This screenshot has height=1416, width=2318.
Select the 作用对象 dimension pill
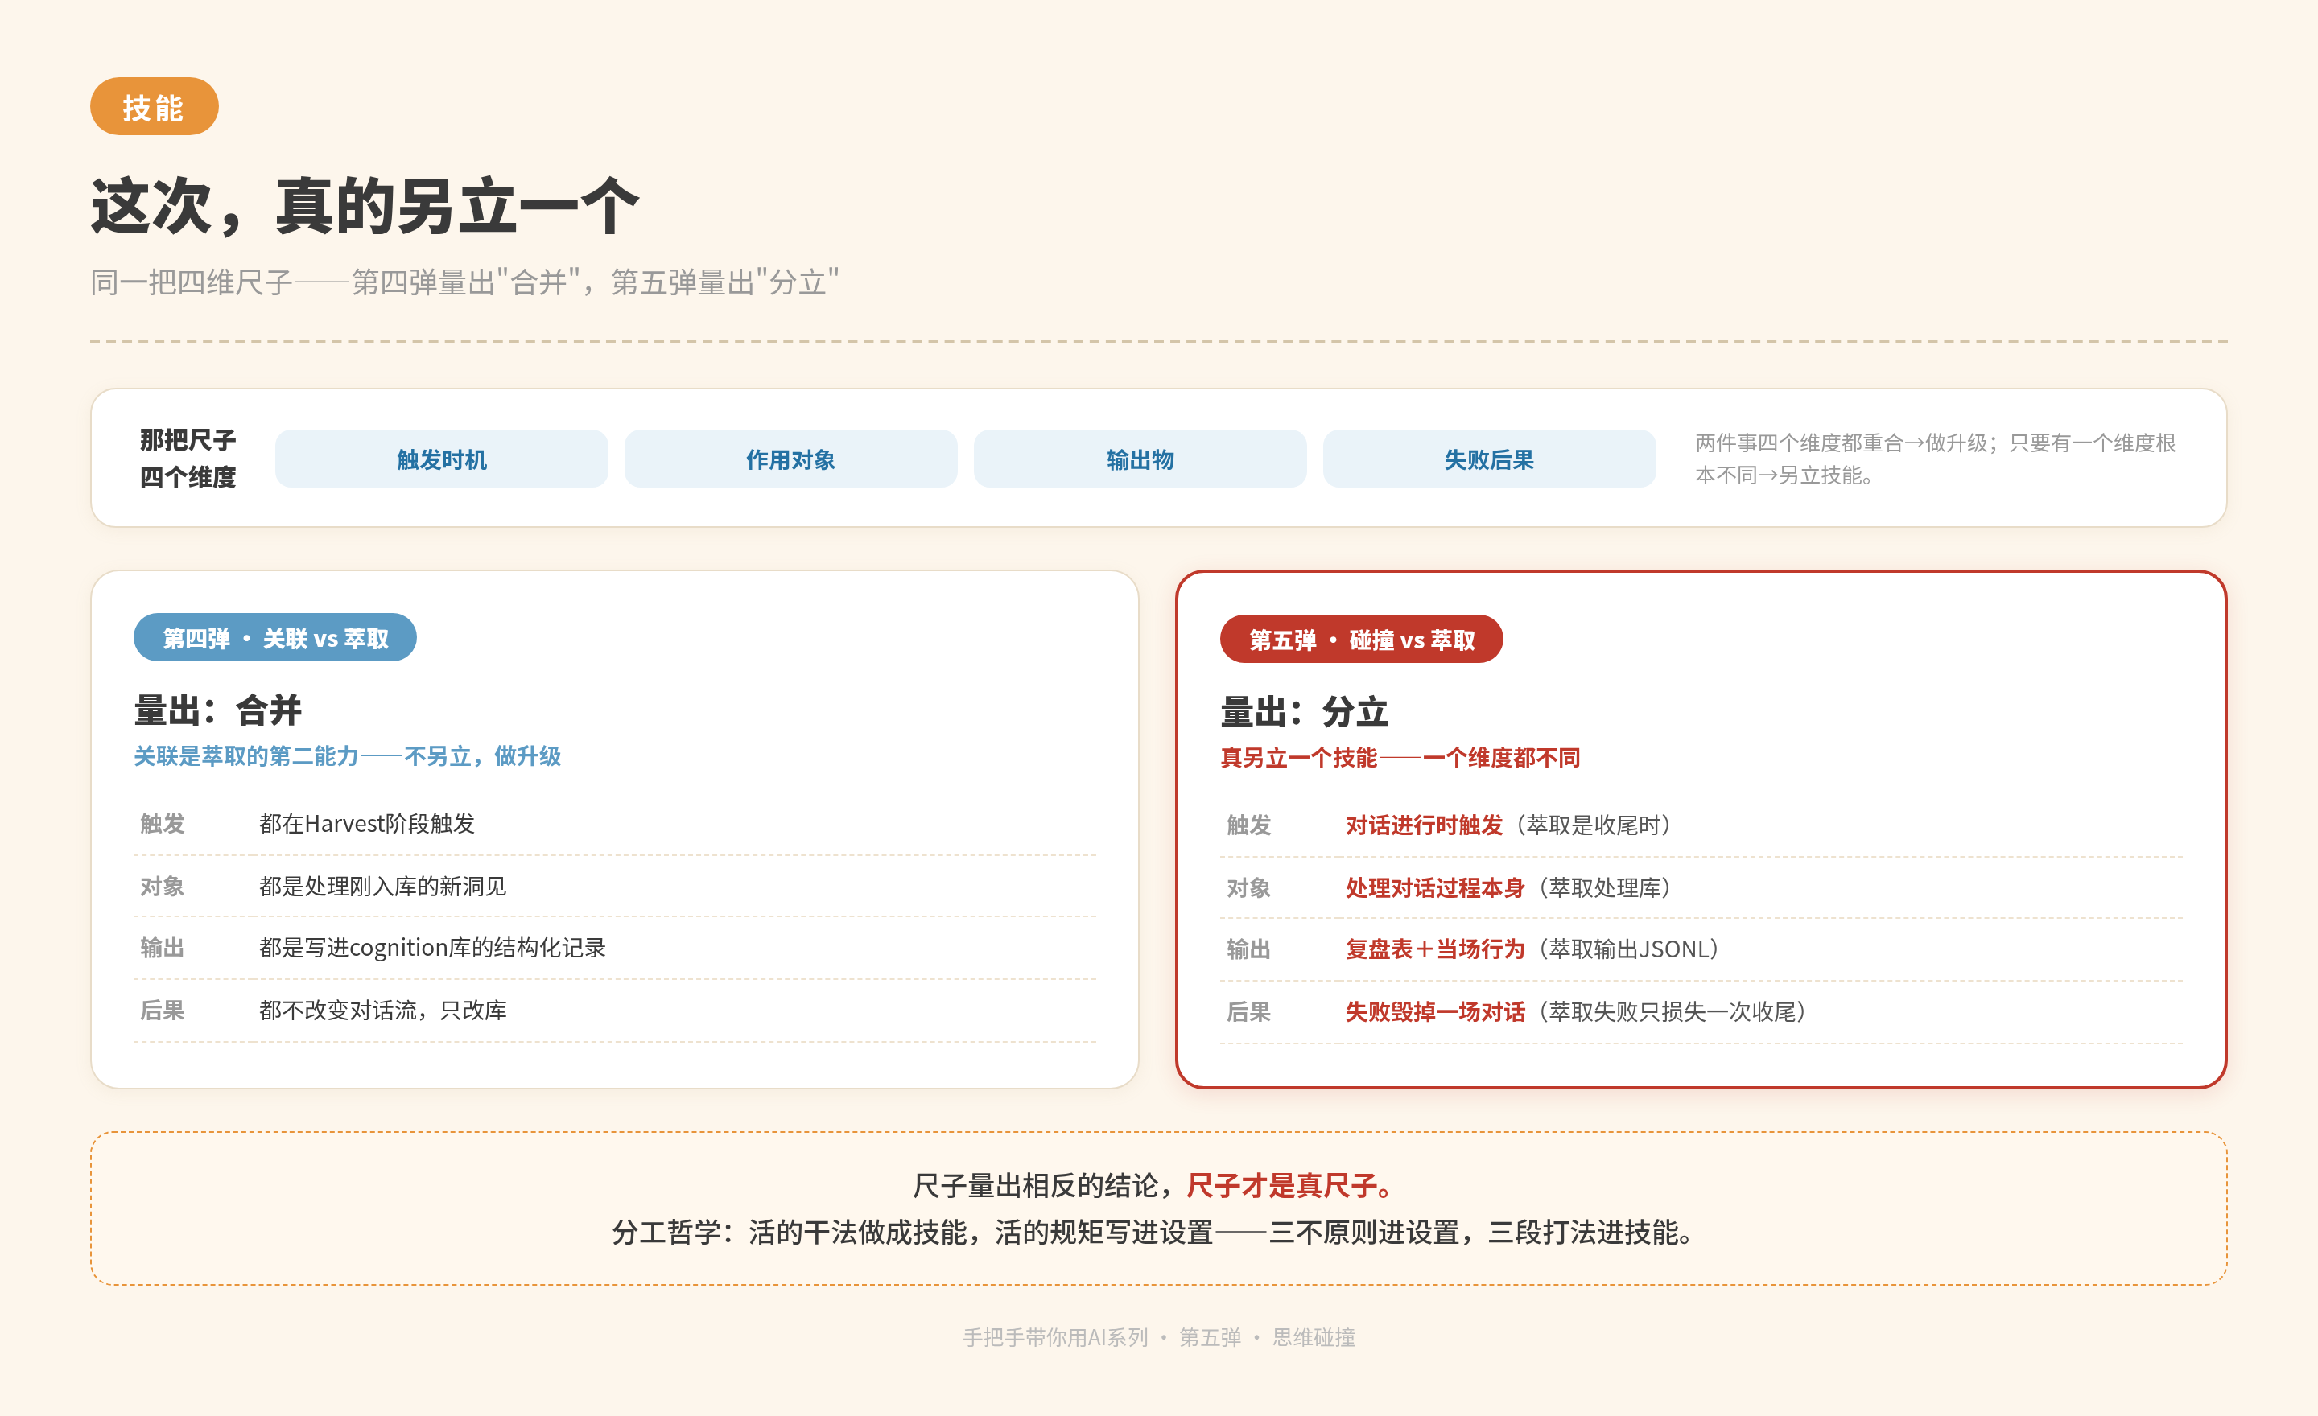790,459
